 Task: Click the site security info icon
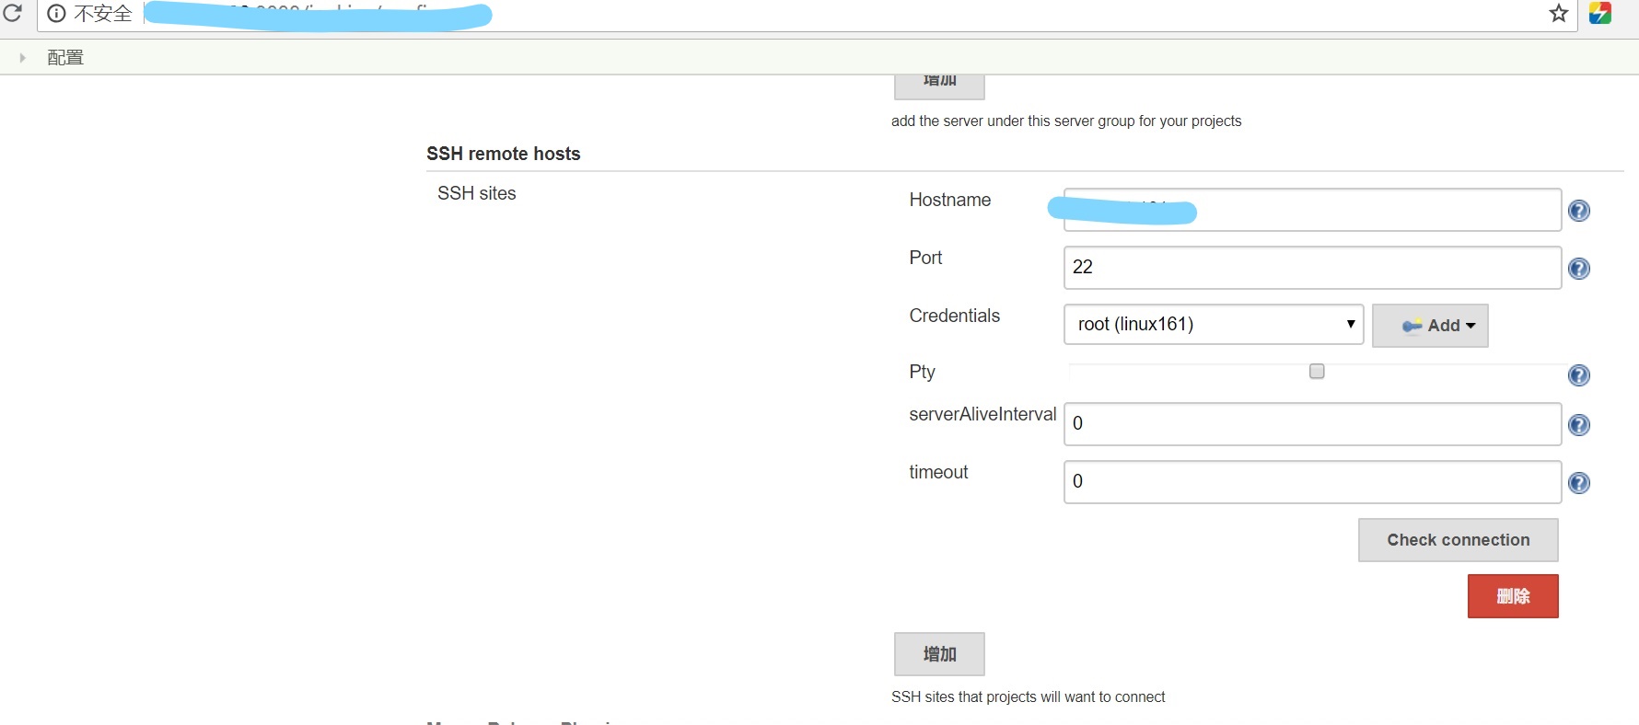click(56, 13)
